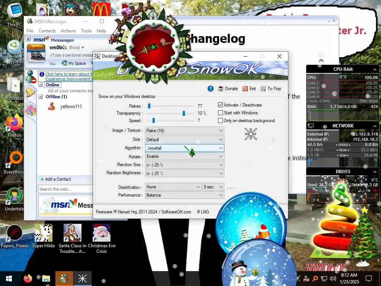
Task: Collapse the CPU-RAM gadget panel arrow
Action: pyautogui.click(x=375, y=70)
